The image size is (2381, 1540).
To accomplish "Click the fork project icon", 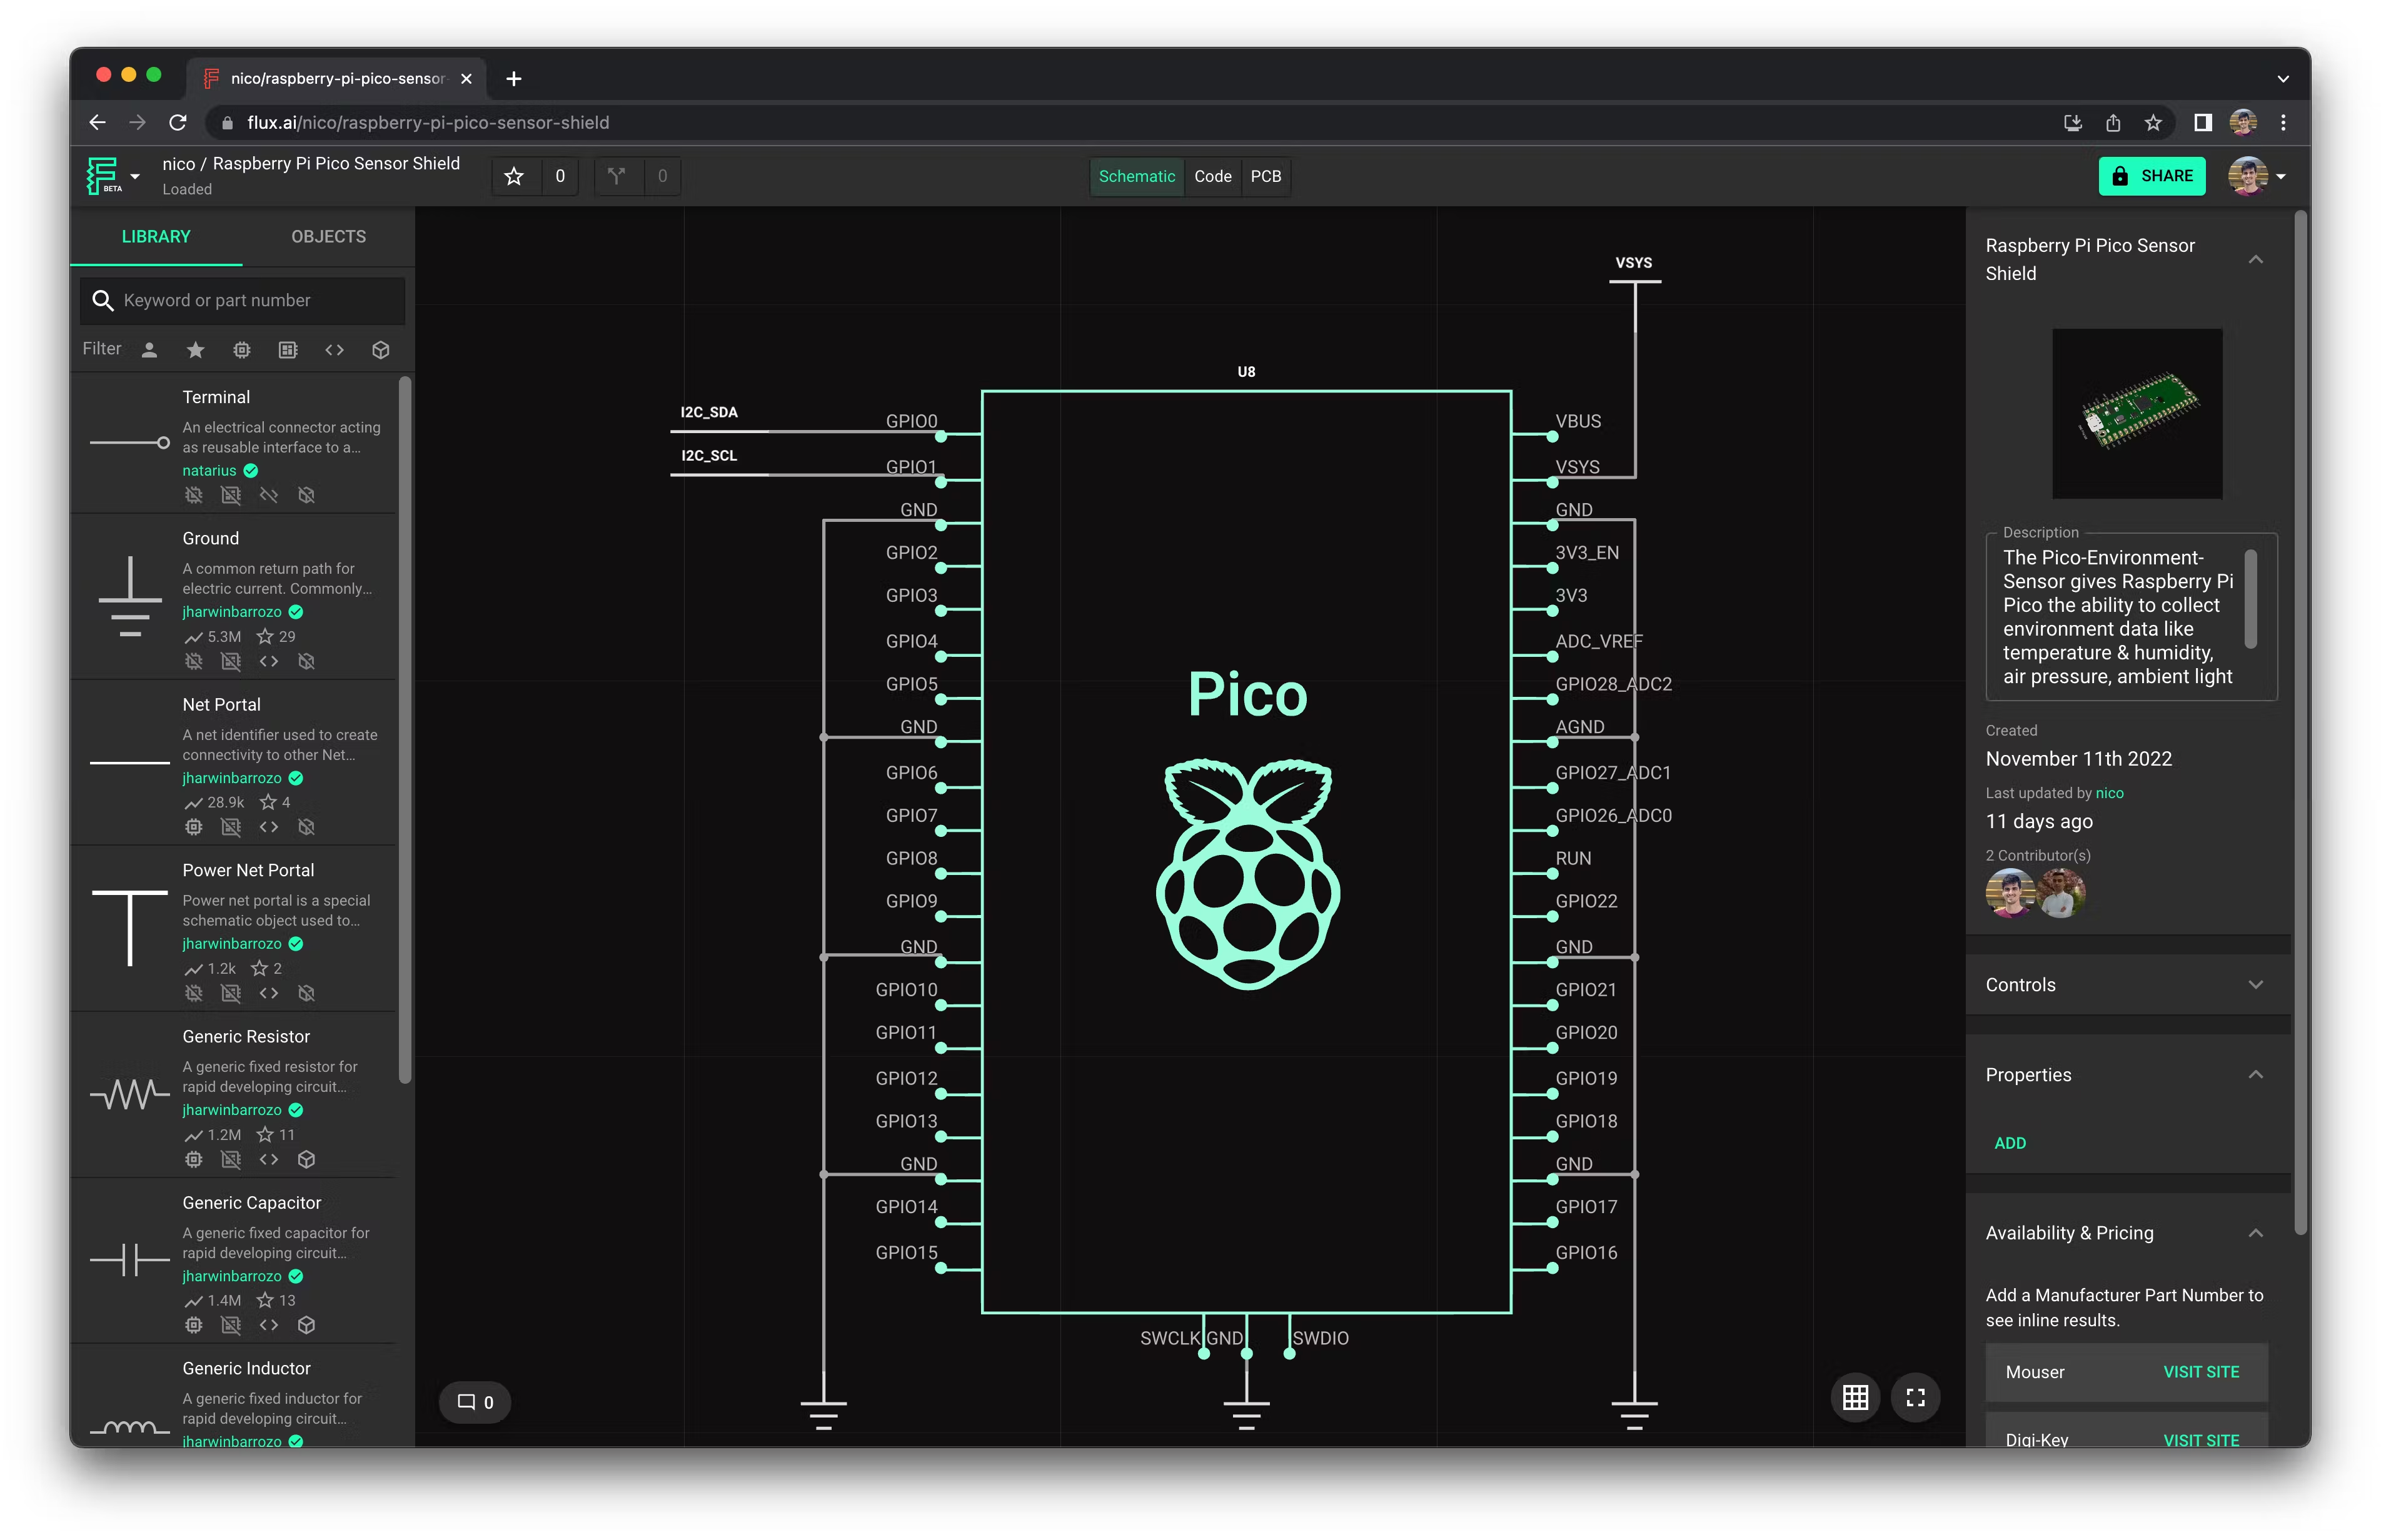I will [x=617, y=176].
